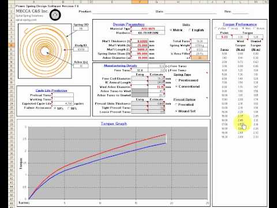The image size is (277, 208).
Task: Click the Point turns input in Torque Performance
Action: tap(224, 37)
